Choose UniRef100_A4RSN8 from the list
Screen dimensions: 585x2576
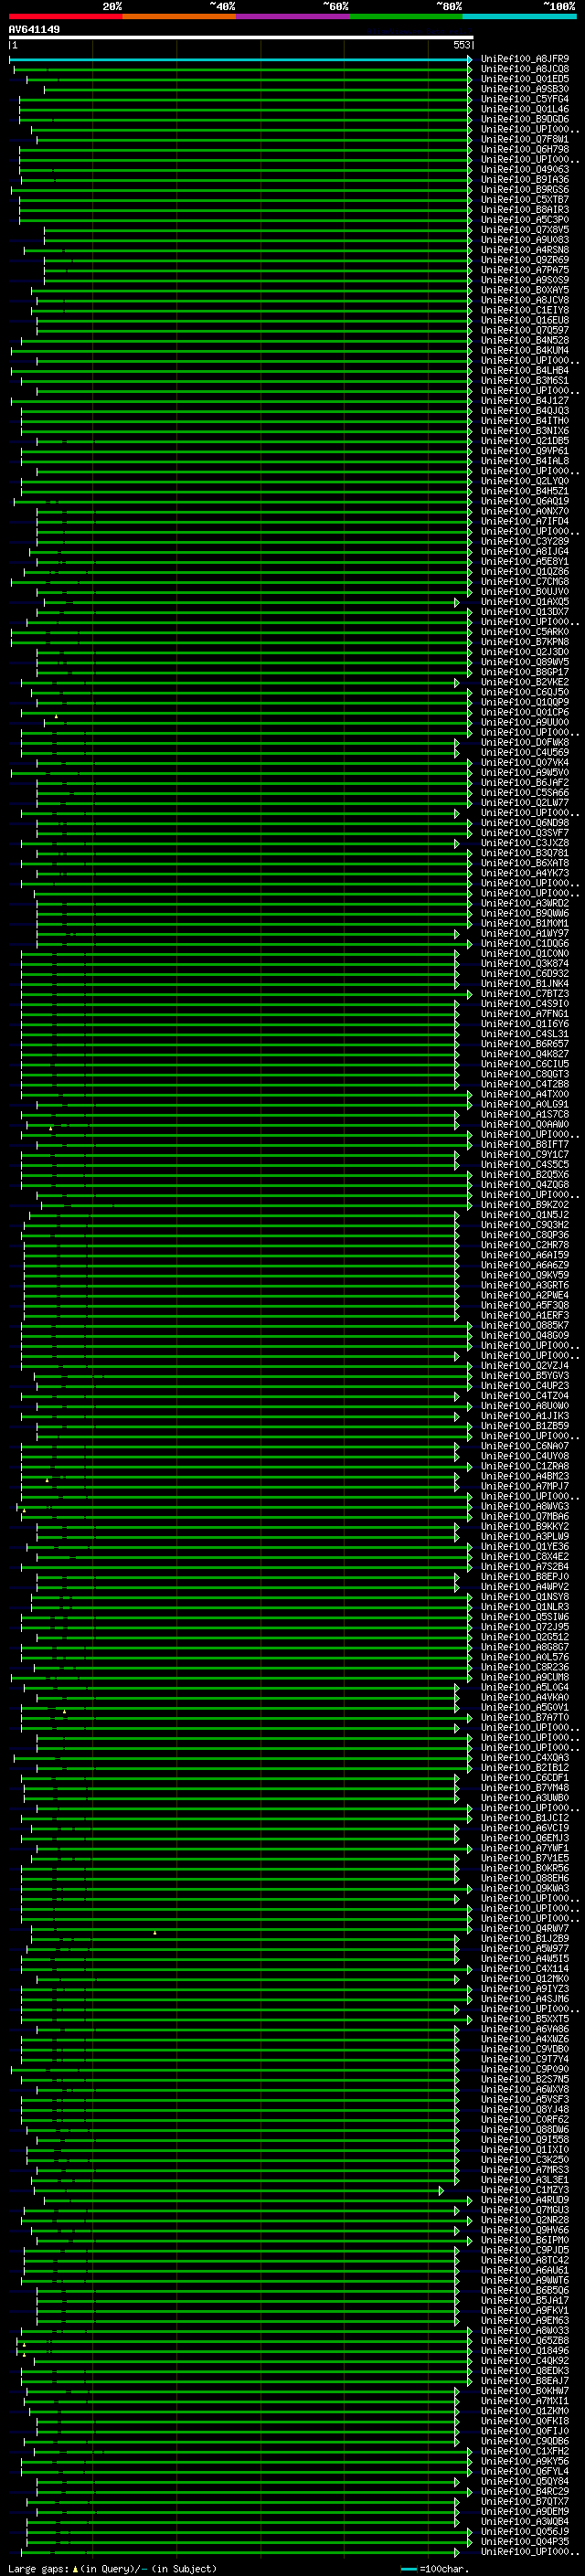pyautogui.click(x=524, y=250)
